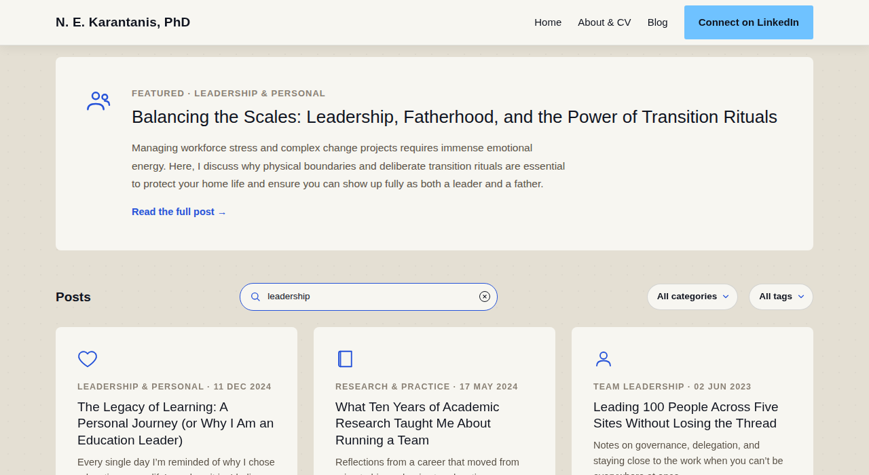Open the All tags dropdown
Viewport: 869px width, 475px height.
[781, 297]
